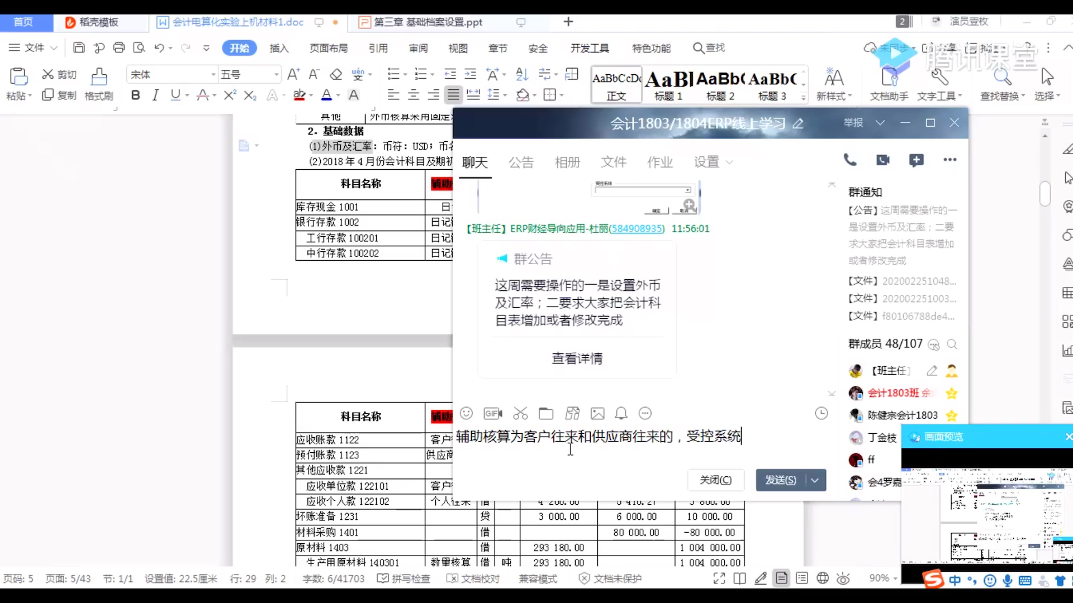Click the underline formatting icon
Viewport: 1073px width, 603px height.
click(175, 95)
